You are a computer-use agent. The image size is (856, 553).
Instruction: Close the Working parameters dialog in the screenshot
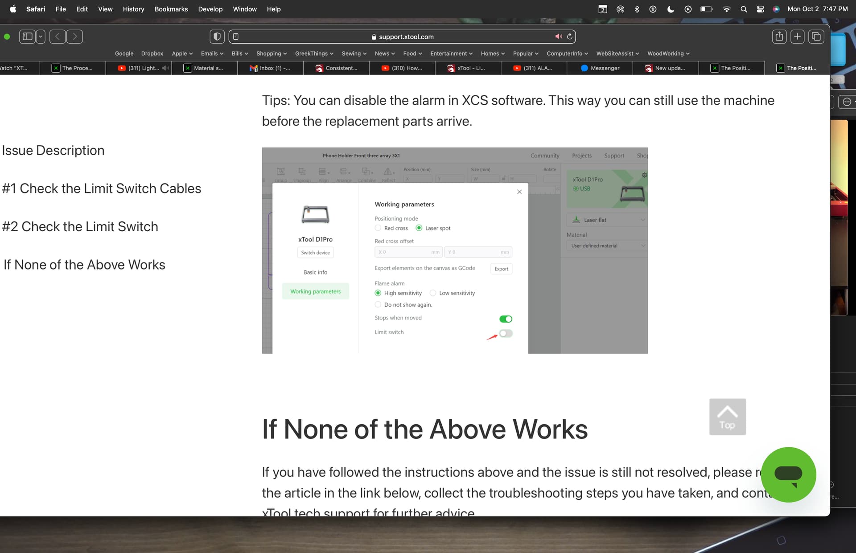pos(519,192)
